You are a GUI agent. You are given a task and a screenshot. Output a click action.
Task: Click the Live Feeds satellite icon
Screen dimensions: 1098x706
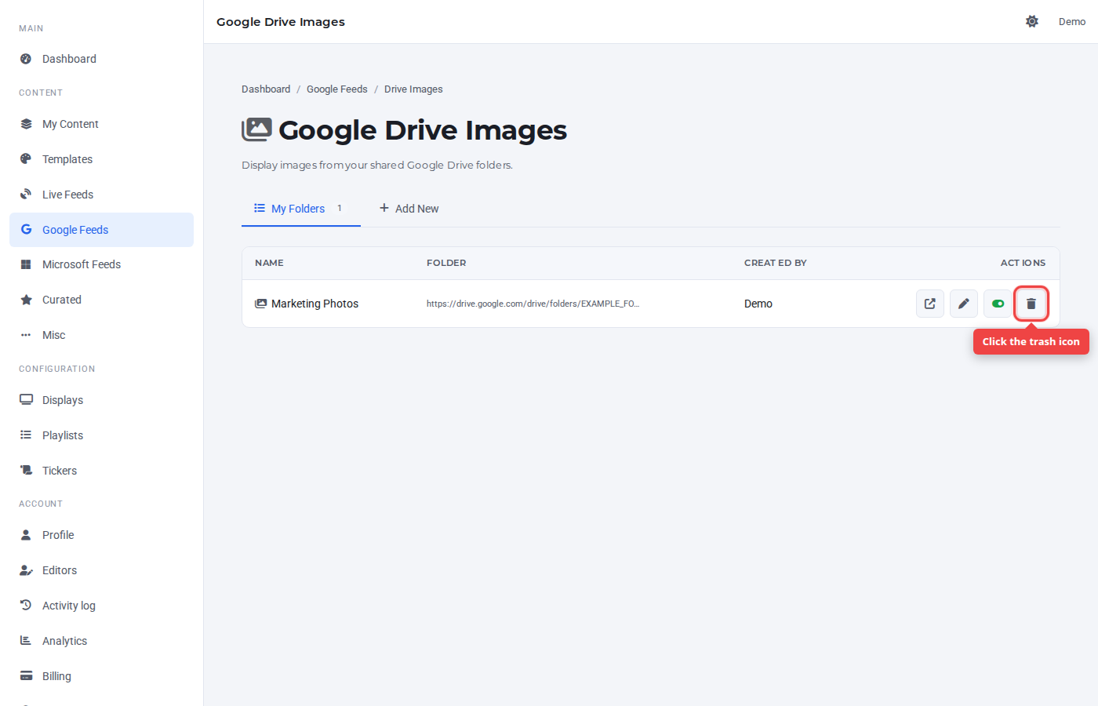click(26, 195)
